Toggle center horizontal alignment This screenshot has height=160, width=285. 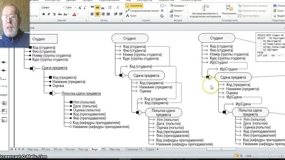point(98,14)
